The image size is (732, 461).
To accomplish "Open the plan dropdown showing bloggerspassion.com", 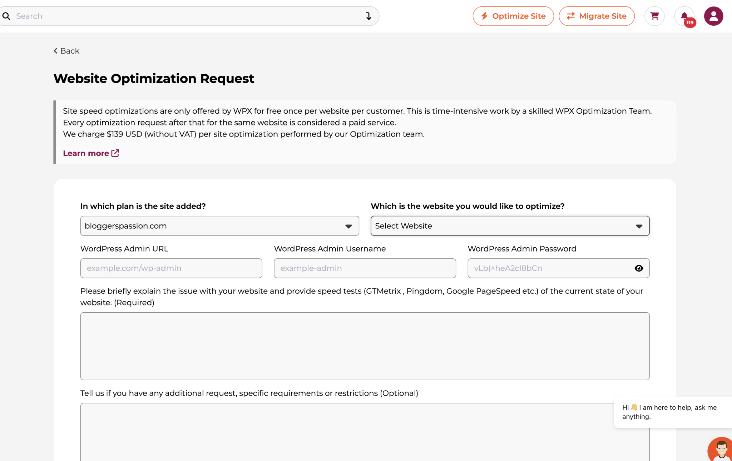I will [x=219, y=226].
